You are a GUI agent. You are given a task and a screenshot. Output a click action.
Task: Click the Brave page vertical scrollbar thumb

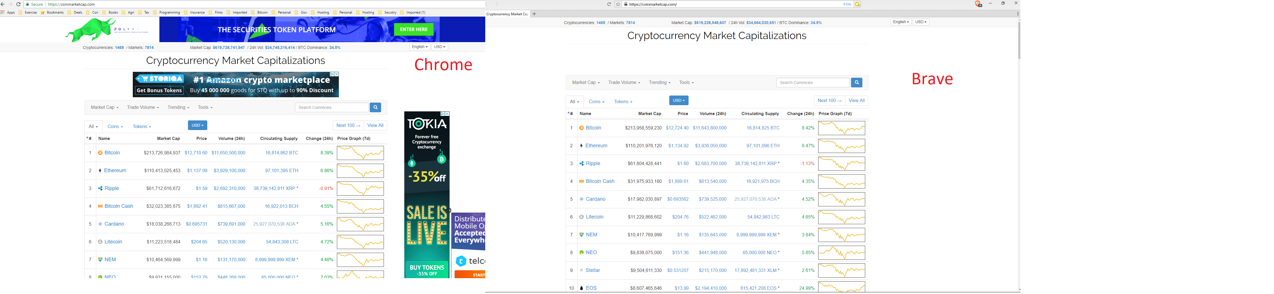(x=1019, y=40)
